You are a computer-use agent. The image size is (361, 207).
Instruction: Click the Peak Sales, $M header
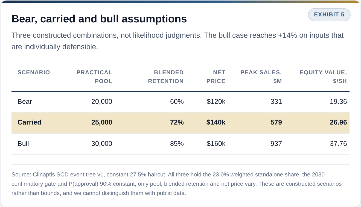coord(261,77)
